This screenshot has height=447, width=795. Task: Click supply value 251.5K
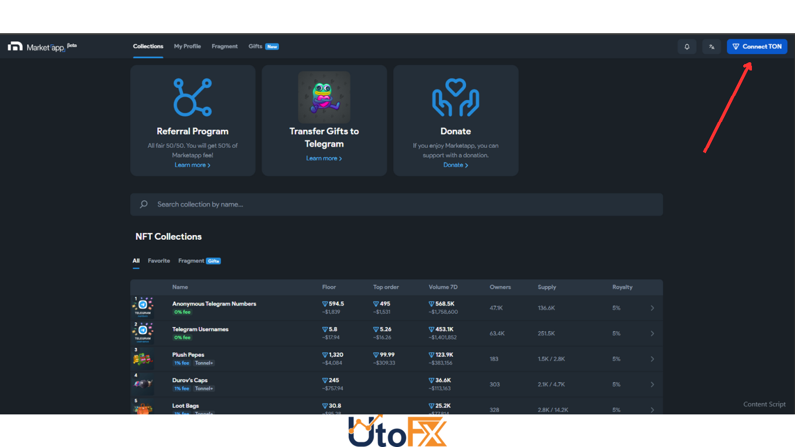coord(546,334)
